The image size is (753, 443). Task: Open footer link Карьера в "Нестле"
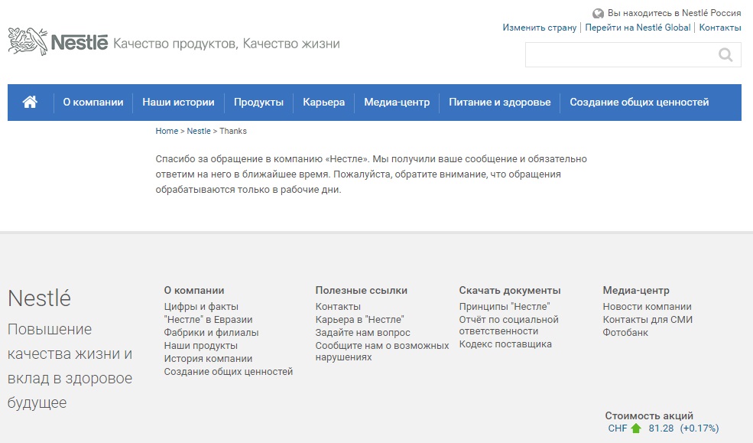(x=359, y=320)
